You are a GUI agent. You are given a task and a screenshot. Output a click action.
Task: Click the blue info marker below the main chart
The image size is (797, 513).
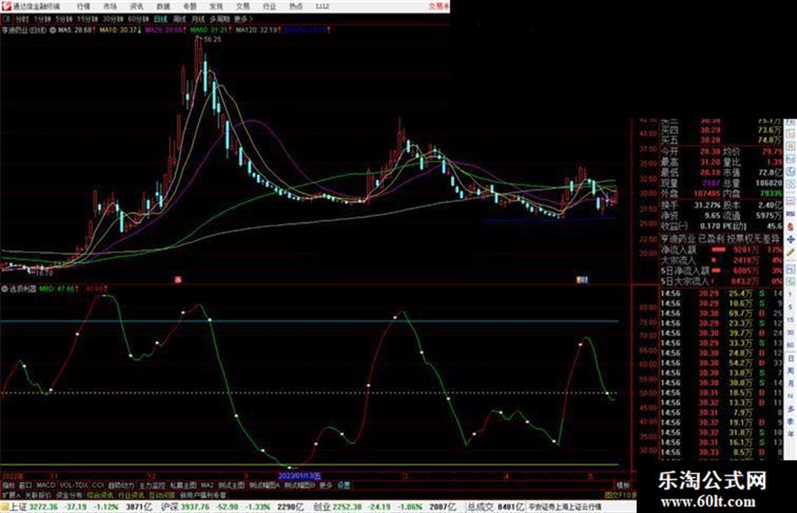pyautogui.click(x=582, y=280)
